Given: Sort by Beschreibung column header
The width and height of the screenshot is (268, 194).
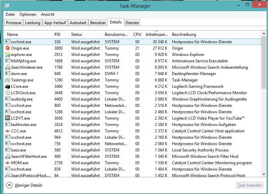Looking at the screenshot, I should pyautogui.click(x=215, y=35).
